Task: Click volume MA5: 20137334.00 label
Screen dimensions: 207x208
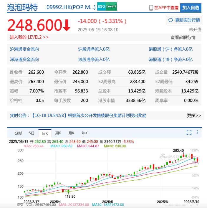Action: tap(74, 205)
